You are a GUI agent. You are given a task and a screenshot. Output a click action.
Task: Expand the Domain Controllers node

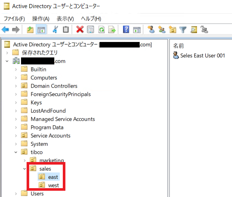[16, 86]
